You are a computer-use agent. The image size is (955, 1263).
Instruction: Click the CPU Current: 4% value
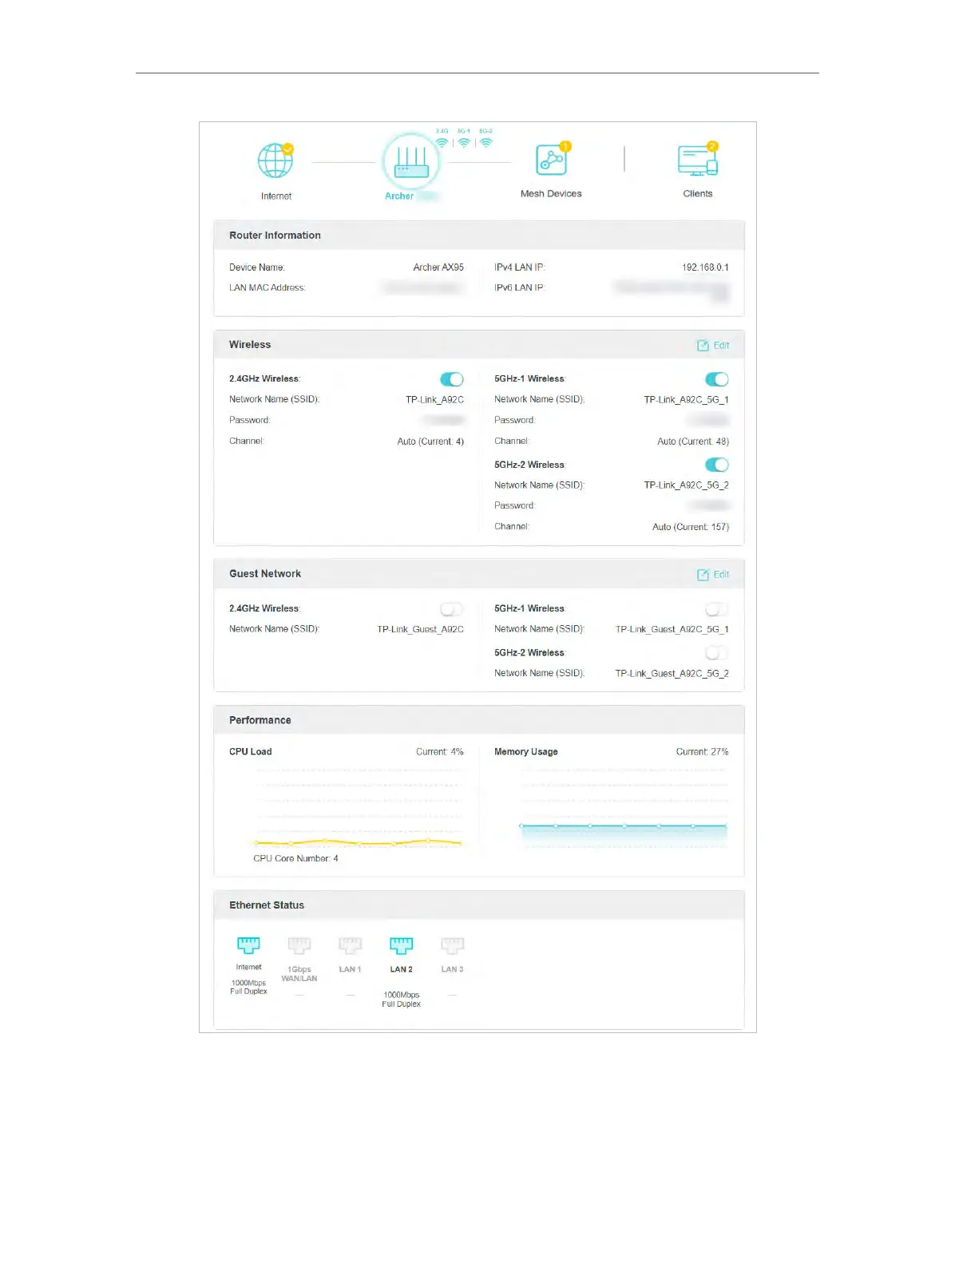pyautogui.click(x=439, y=752)
